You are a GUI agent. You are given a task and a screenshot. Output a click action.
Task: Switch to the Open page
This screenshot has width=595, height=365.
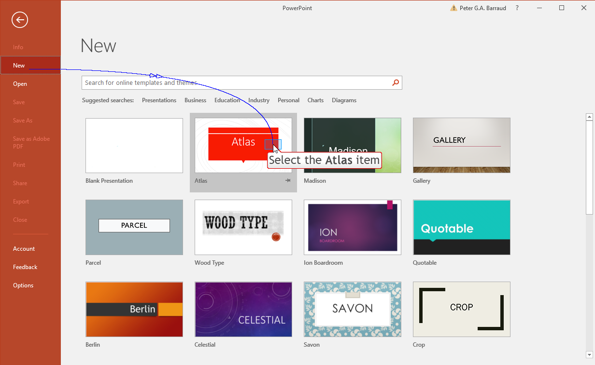point(20,83)
